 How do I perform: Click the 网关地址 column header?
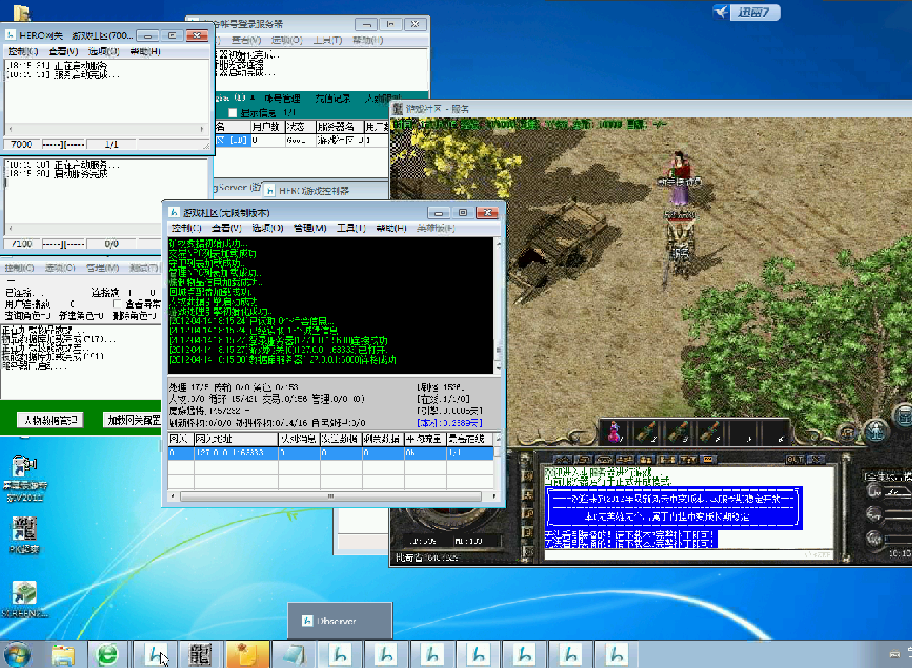(x=236, y=439)
